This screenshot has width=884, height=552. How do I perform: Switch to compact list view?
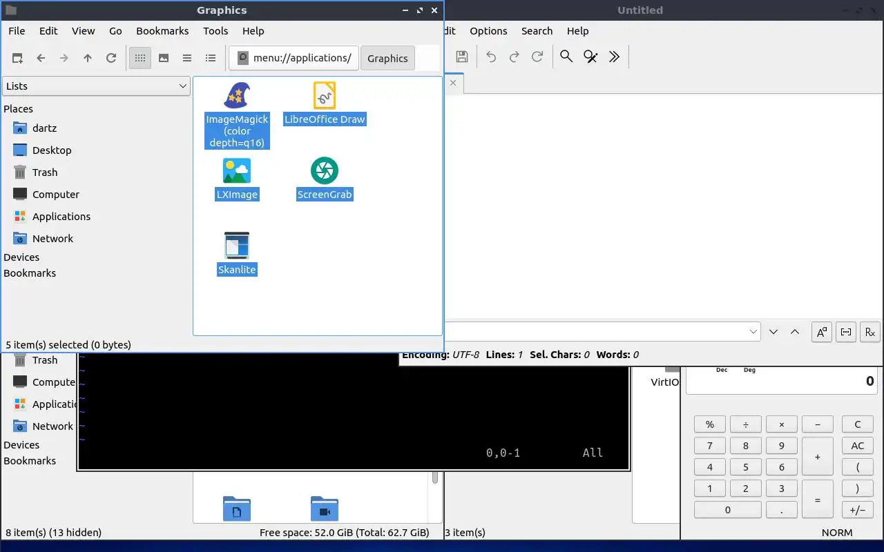point(187,58)
